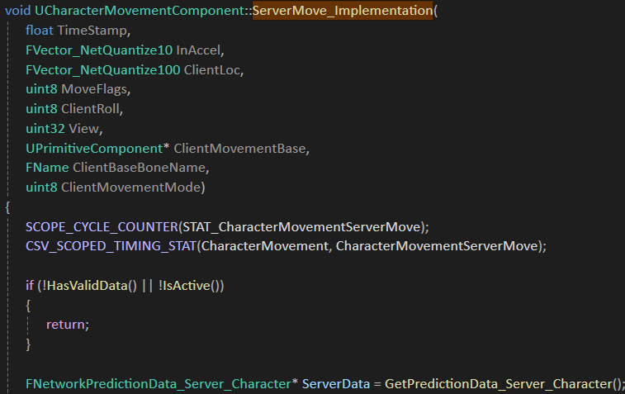Click the HasValidData() call
This screenshot has height=394, width=625.
(x=92, y=286)
